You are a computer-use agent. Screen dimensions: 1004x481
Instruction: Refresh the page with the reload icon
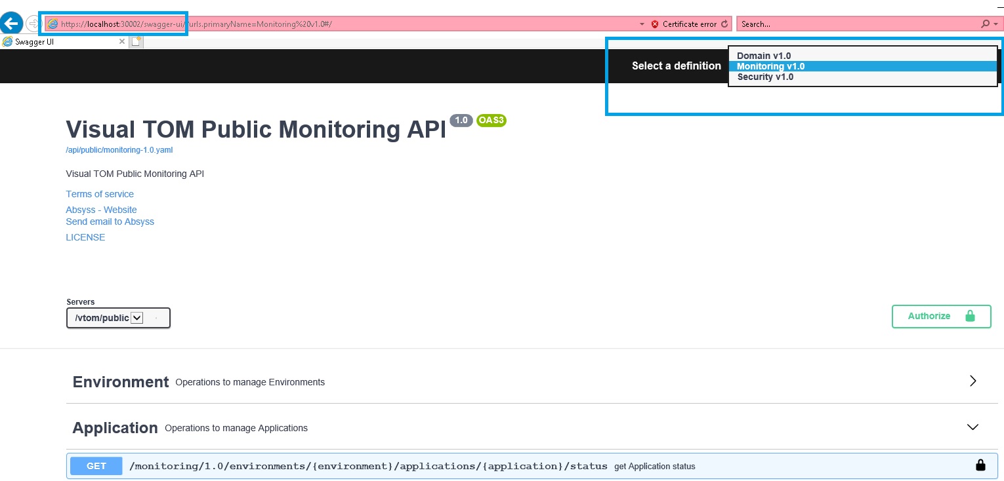[x=724, y=24]
